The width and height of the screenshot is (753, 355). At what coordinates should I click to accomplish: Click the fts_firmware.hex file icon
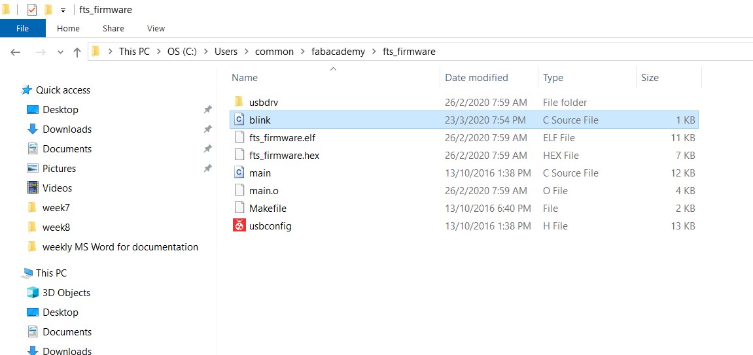(x=239, y=155)
